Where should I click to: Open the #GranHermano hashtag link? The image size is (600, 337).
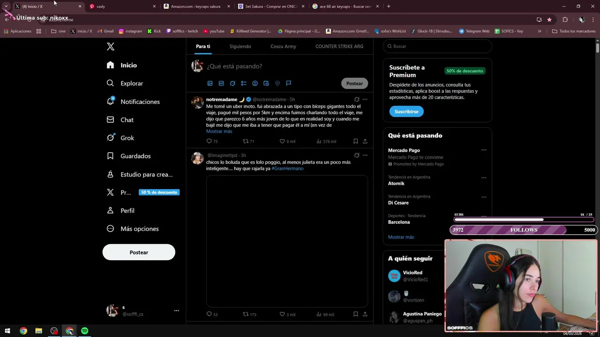287,168
